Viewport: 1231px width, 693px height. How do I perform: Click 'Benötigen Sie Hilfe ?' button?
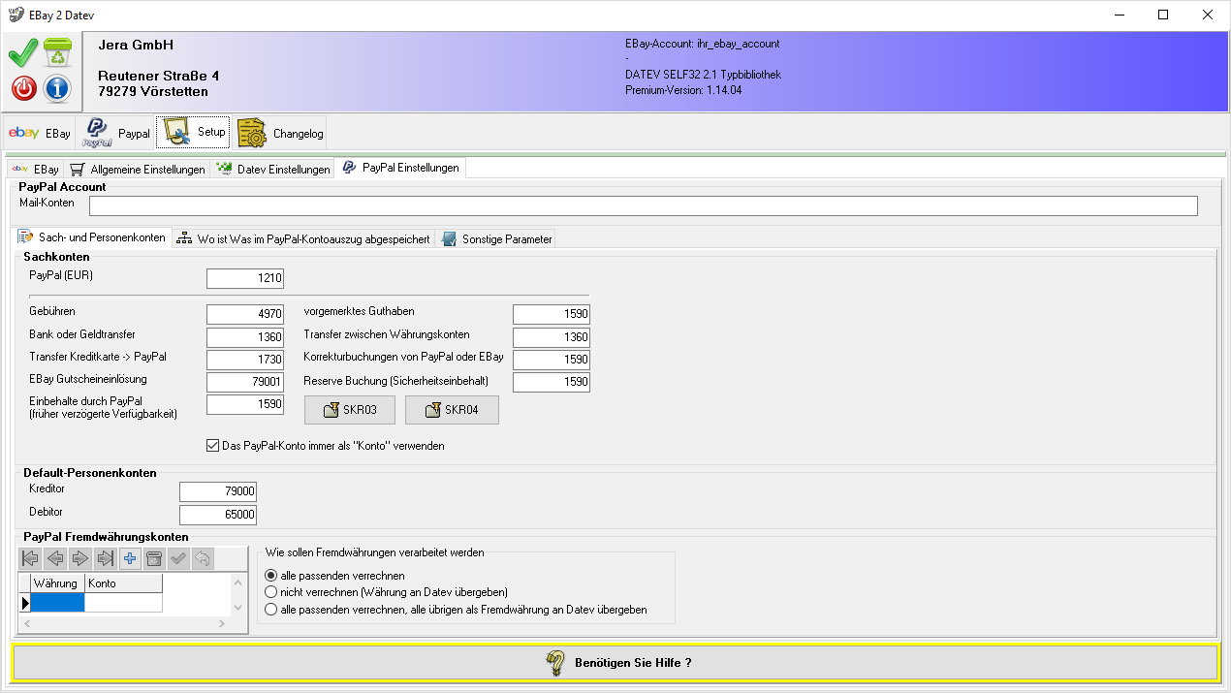point(615,663)
